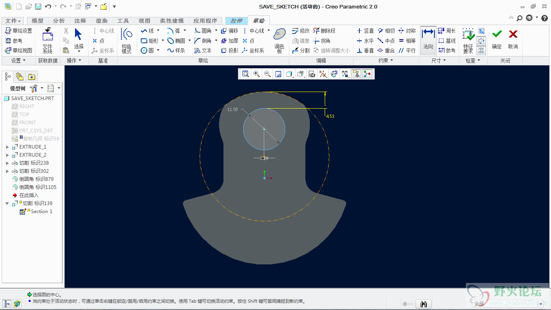Click the 选择 (Select) button
The height and width of the screenshot is (310, 551).
point(79,41)
